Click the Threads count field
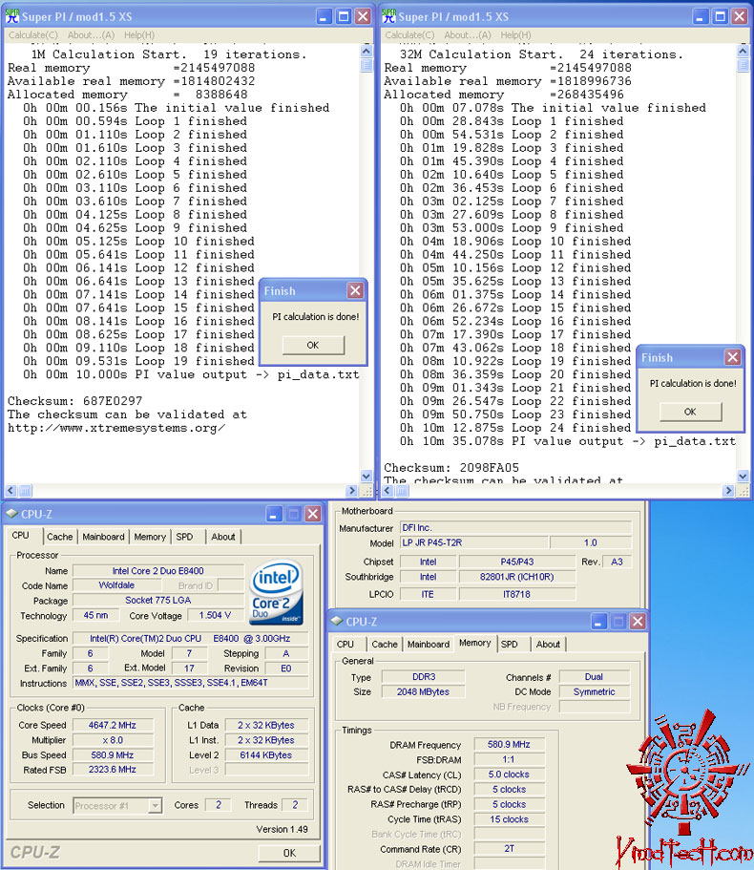This screenshot has width=754, height=870. point(295,804)
